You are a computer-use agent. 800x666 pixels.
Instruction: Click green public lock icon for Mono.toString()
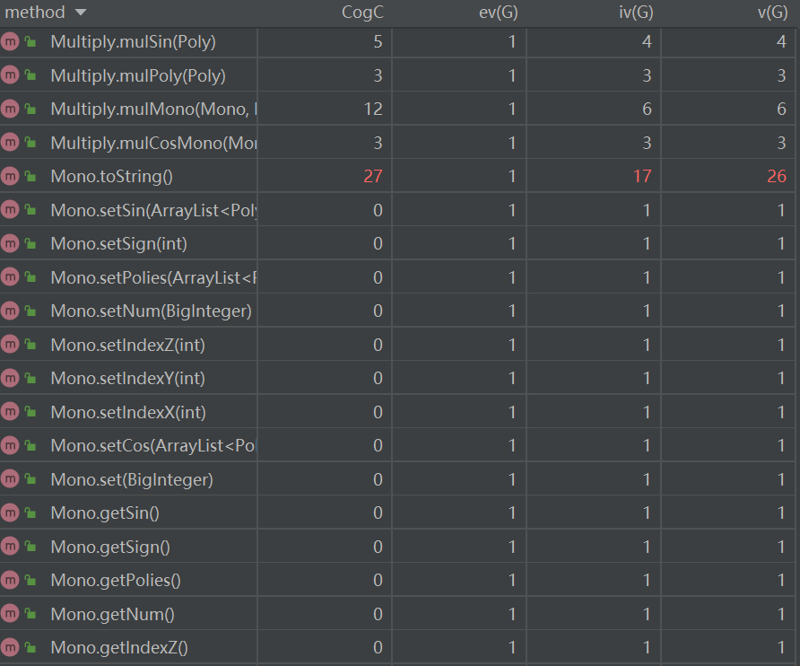[x=30, y=176]
